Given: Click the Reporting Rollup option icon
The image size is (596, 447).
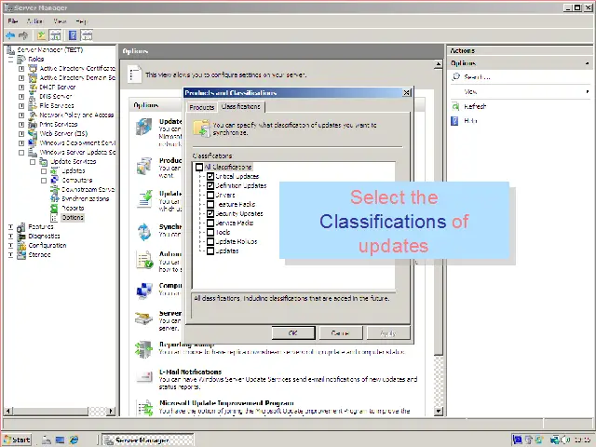Looking at the screenshot, I should coord(144,350).
